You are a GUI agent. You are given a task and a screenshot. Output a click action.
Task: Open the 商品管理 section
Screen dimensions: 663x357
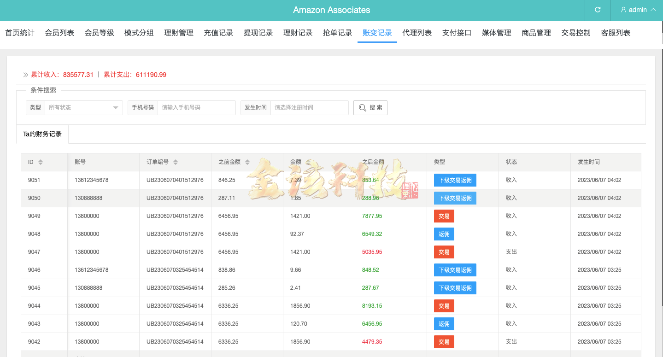(x=536, y=33)
